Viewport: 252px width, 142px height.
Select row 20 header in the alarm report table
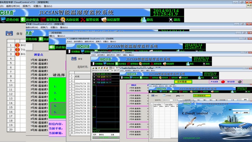[11, 130]
